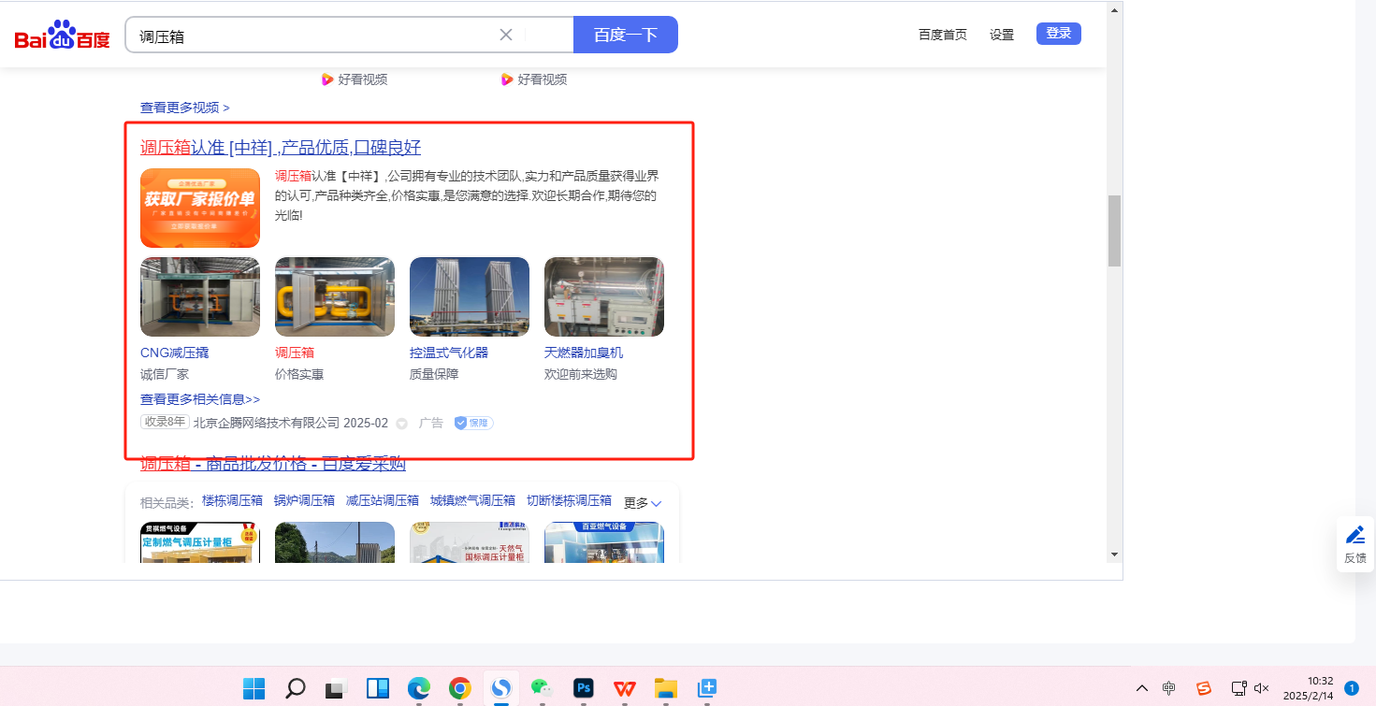
Task: Go to 百度首页 in header
Action: (943, 35)
